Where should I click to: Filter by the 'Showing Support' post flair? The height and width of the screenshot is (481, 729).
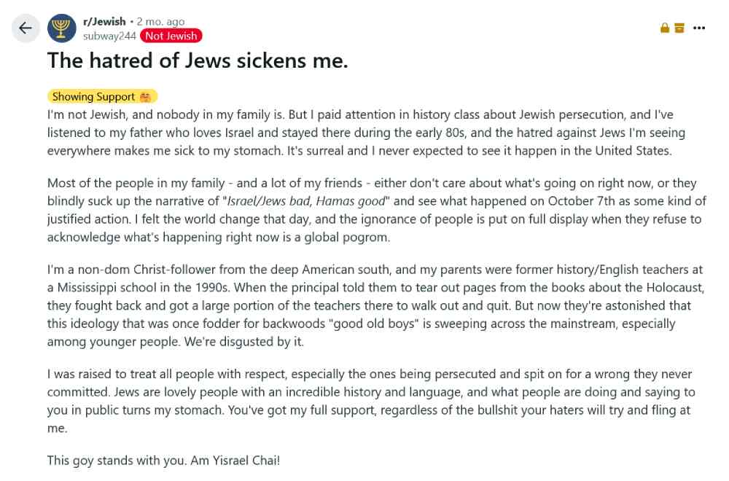(x=102, y=97)
